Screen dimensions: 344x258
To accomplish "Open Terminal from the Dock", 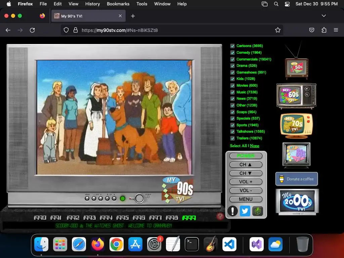I will [x=192, y=244].
